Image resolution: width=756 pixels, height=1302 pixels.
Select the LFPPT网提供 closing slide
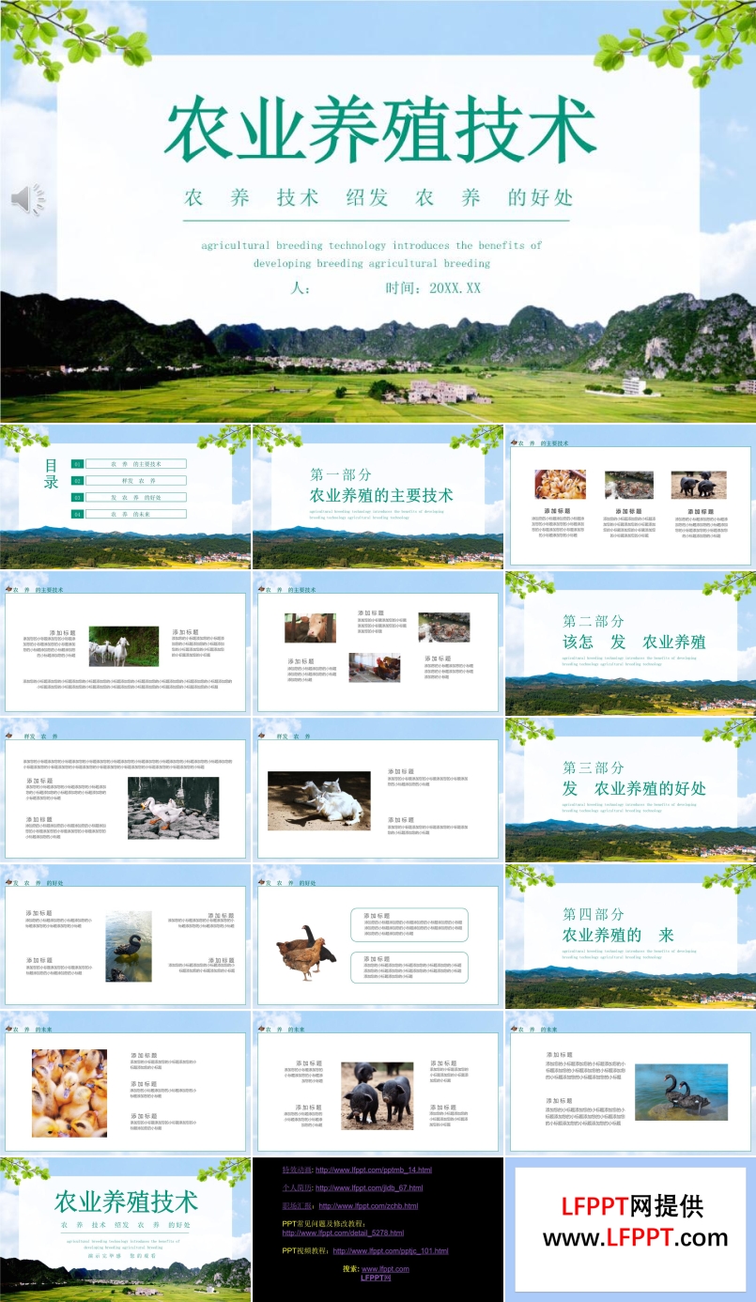pyautogui.click(x=630, y=1229)
